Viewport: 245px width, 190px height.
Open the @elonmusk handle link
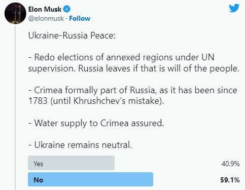[x=46, y=18]
